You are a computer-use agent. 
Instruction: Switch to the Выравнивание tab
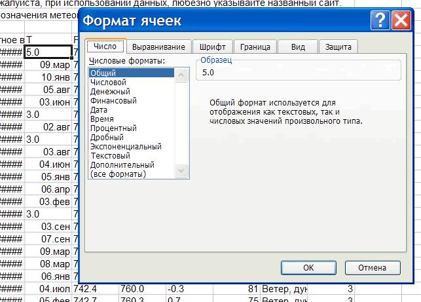pyautogui.click(x=160, y=47)
